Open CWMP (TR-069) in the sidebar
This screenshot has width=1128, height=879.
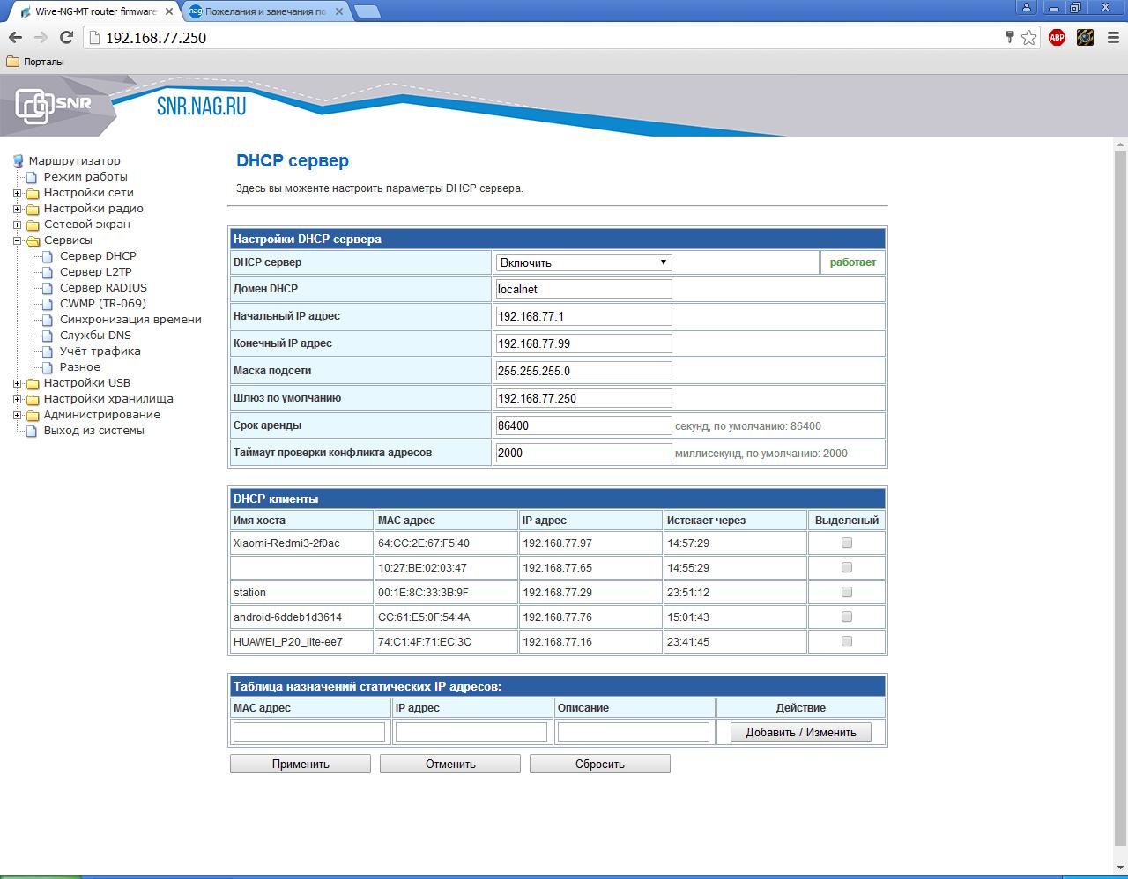pyautogui.click(x=103, y=304)
